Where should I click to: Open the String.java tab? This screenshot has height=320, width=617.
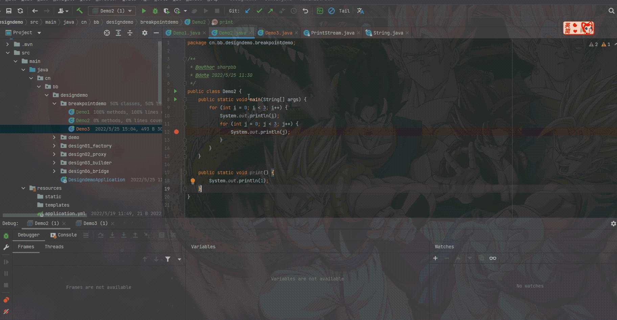click(388, 33)
